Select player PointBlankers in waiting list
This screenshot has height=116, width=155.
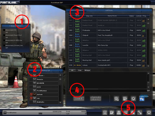click(44, 91)
